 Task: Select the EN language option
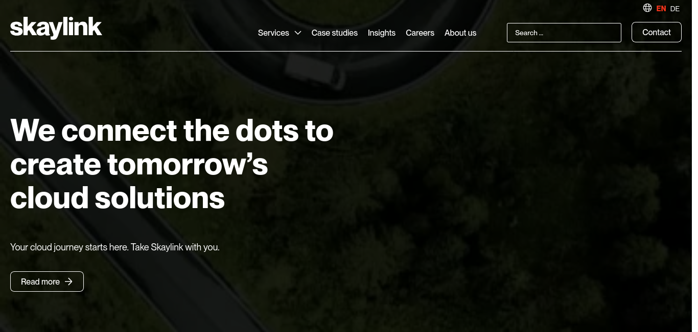(661, 9)
